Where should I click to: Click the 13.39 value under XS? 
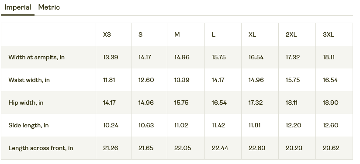point(111,57)
